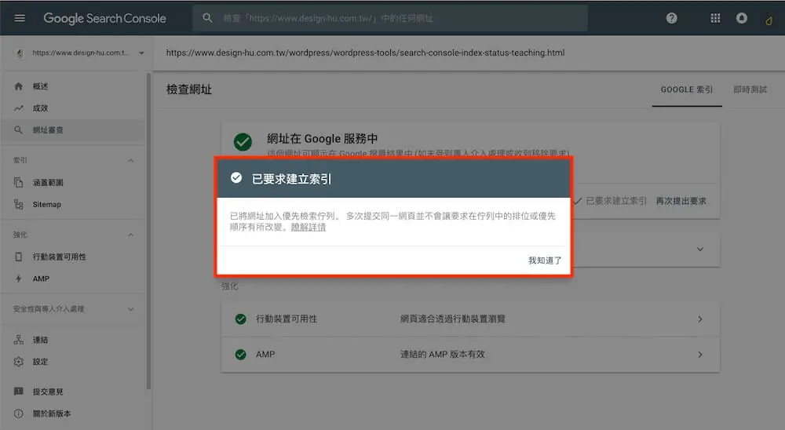Open the notifications bell
Viewport: 785px width, 430px height.
click(x=742, y=18)
